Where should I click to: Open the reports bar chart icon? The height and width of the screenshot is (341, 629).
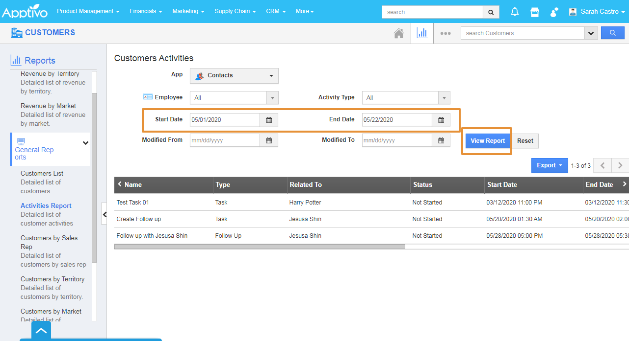422,33
